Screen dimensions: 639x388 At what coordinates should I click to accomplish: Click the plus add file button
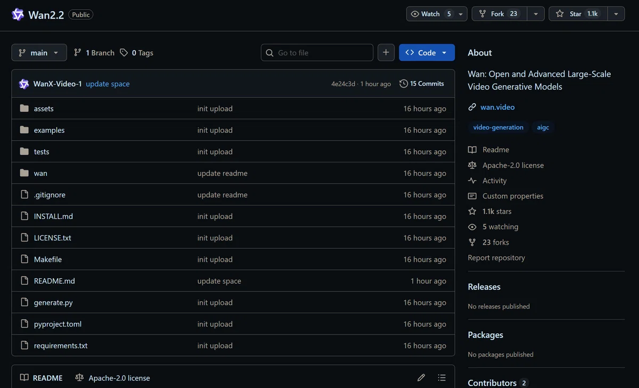pos(386,53)
